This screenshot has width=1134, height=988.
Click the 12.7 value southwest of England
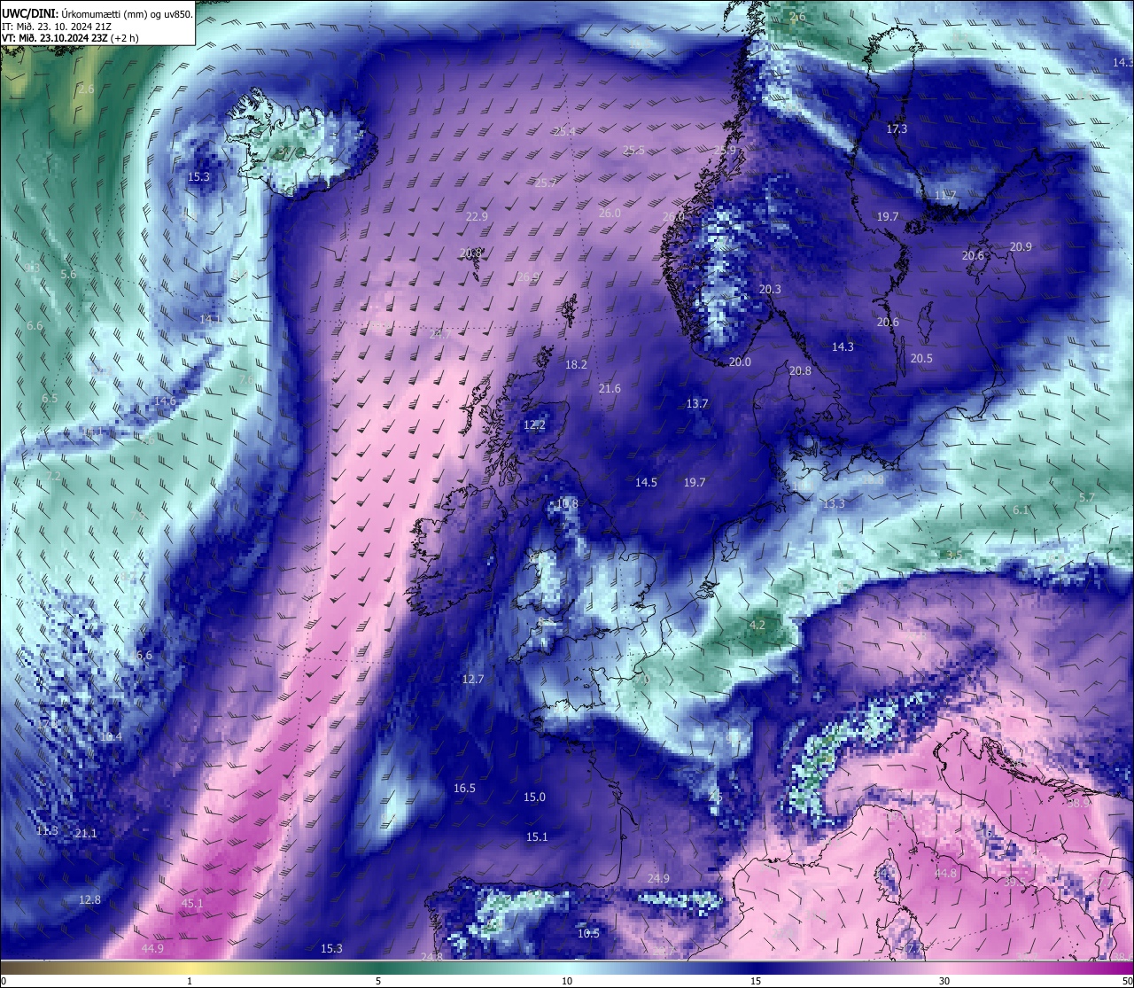pos(473,680)
